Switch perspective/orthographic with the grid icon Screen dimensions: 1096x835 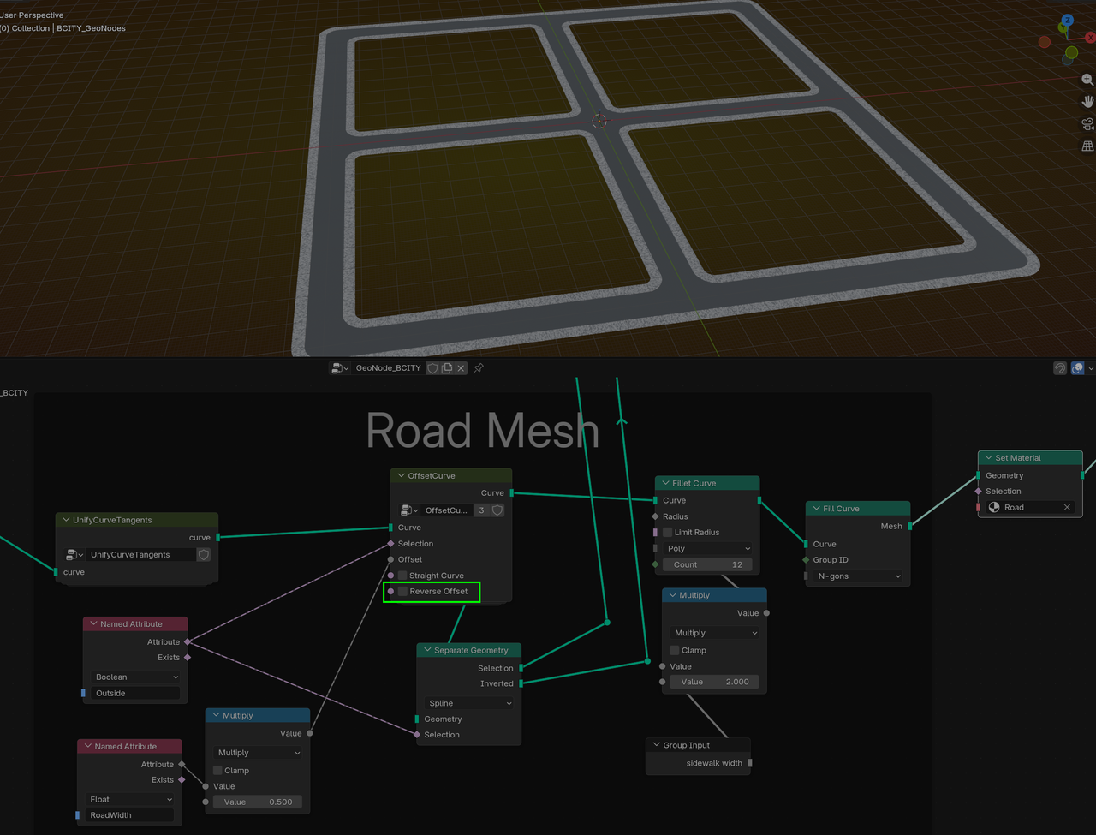coord(1087,146)
